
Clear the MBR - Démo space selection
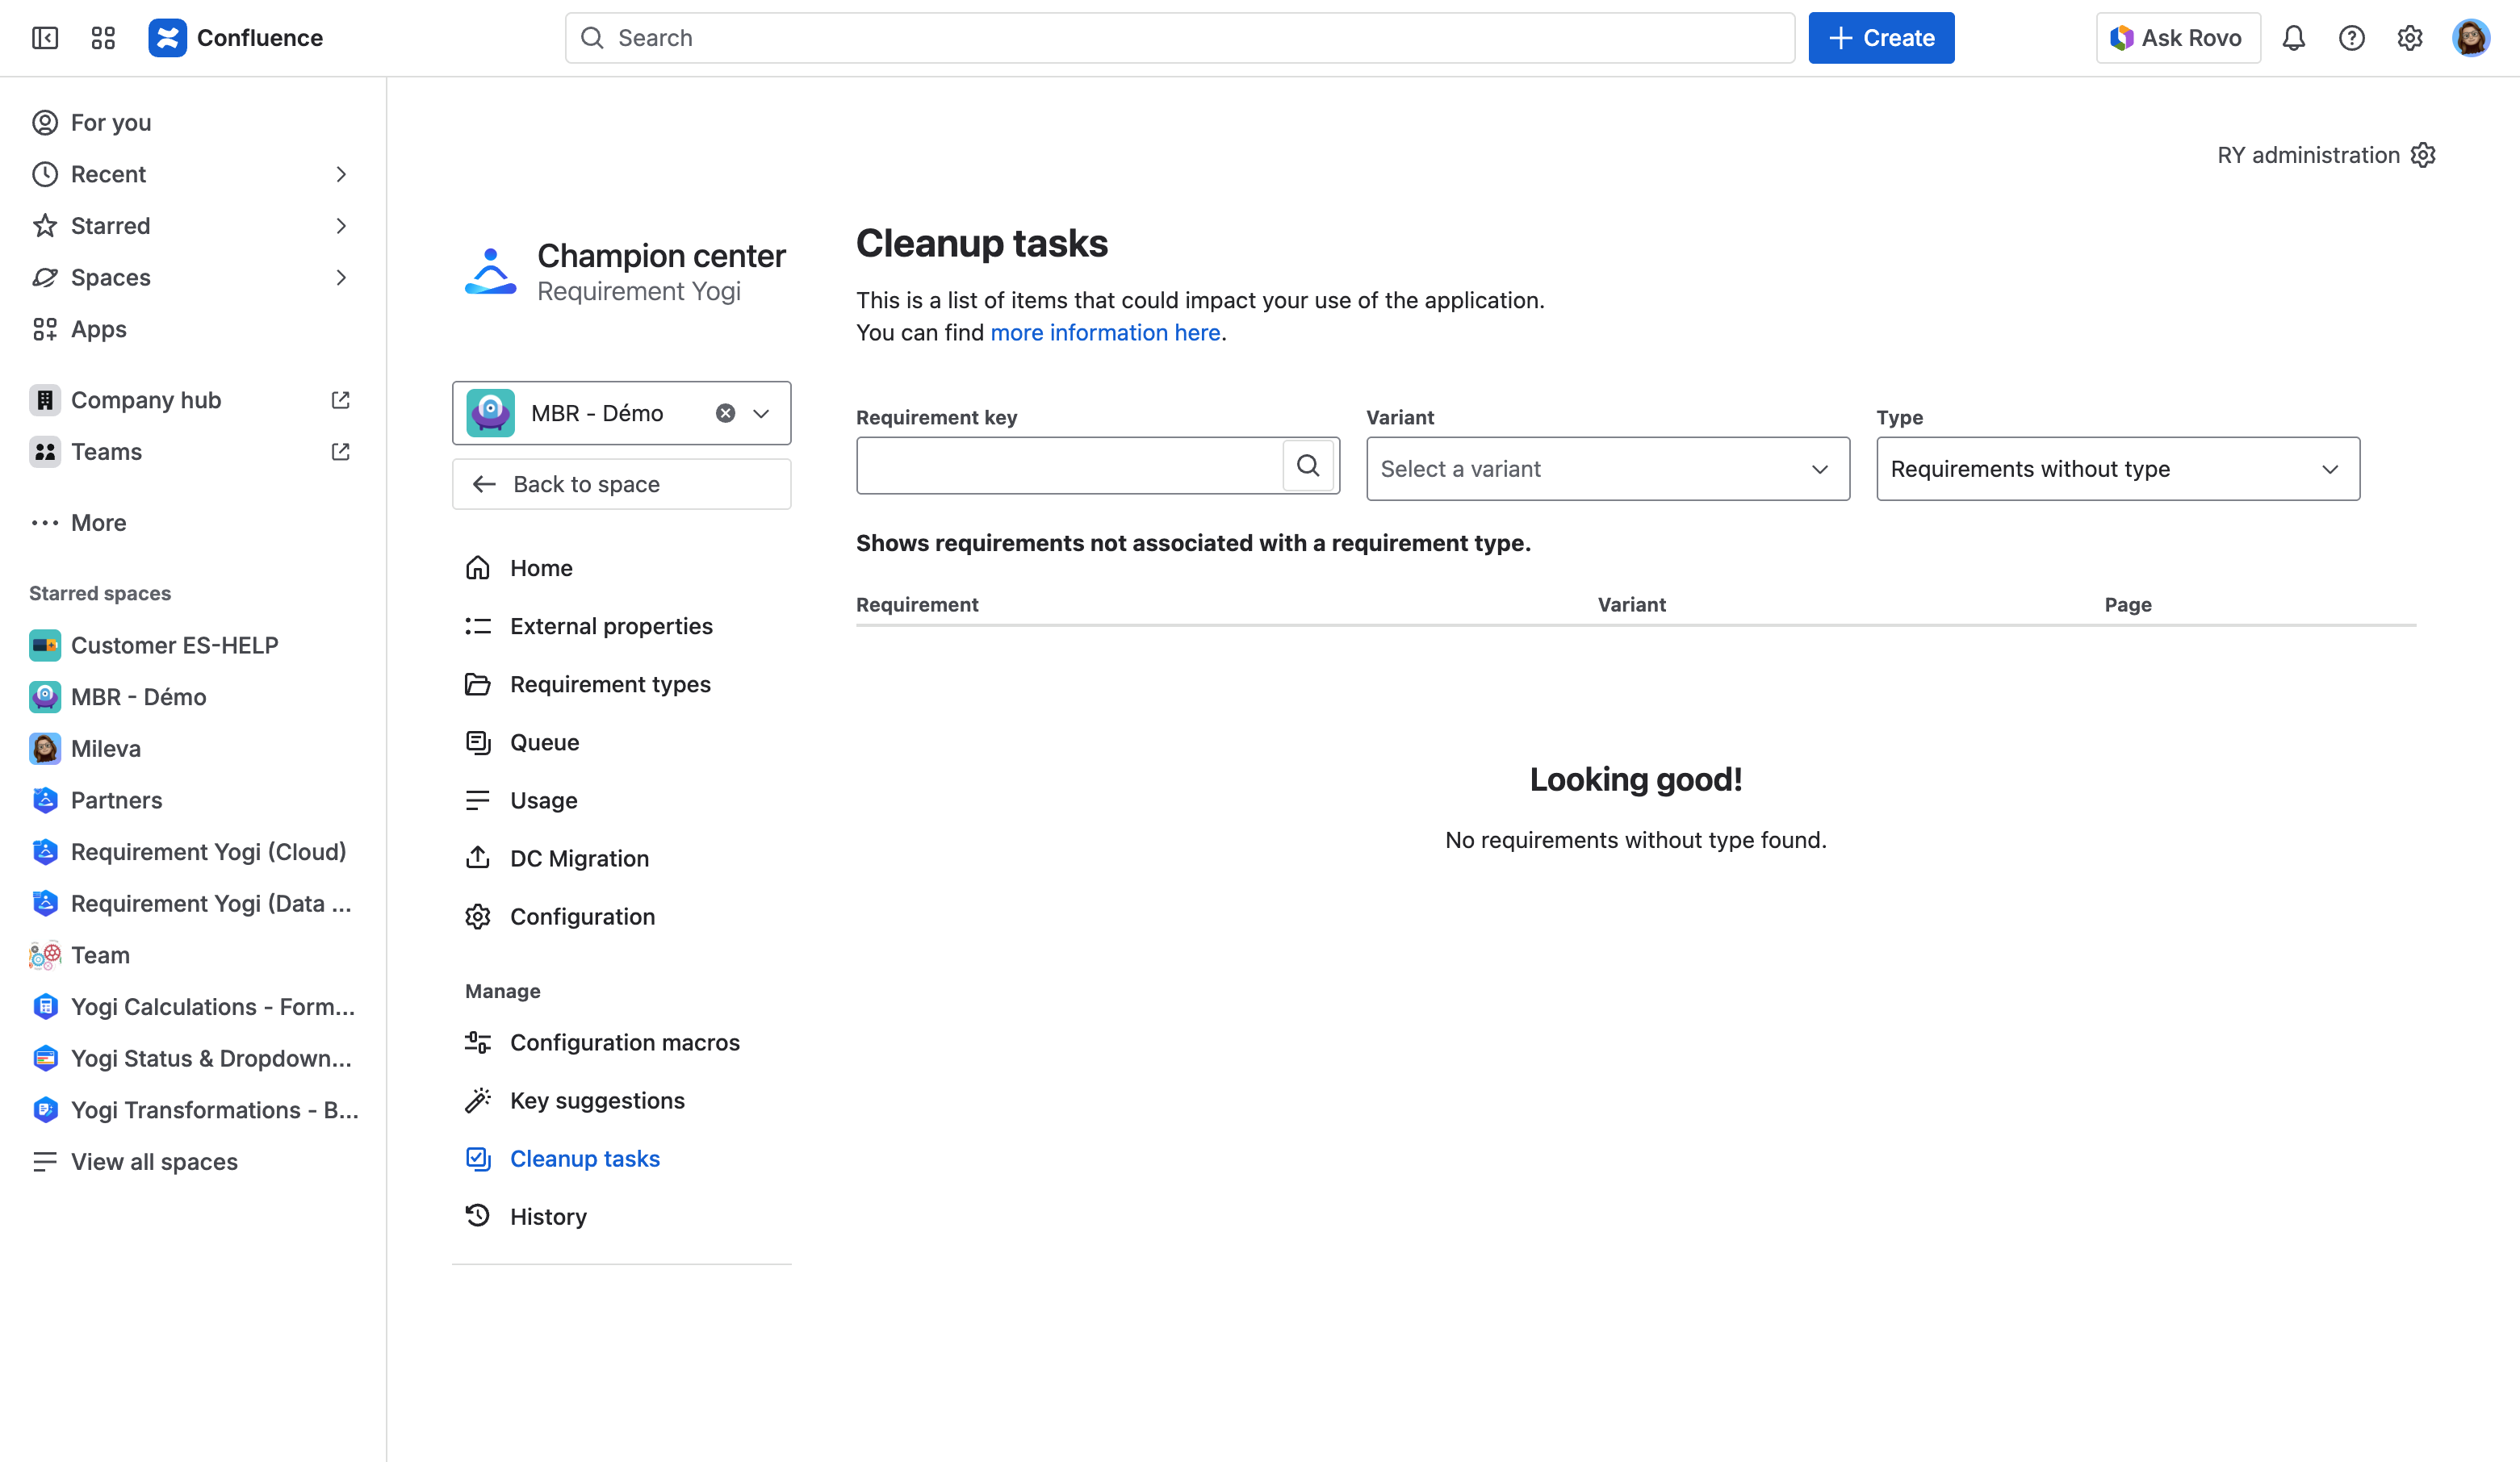coord(726,414)
